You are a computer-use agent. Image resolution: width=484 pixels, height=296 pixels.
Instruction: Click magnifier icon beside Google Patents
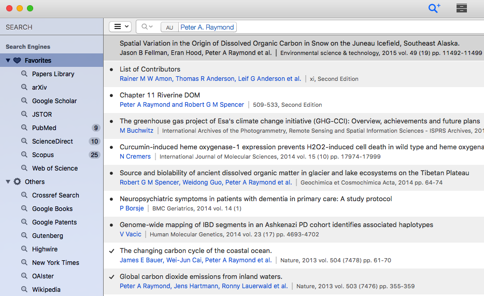coord(24,222)
